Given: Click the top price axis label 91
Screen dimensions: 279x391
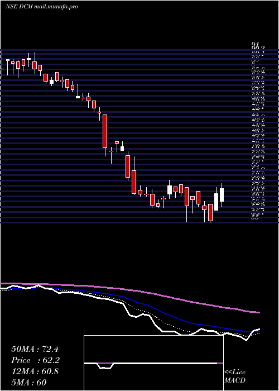Looking at the screenshot, I should coord(254,44).
